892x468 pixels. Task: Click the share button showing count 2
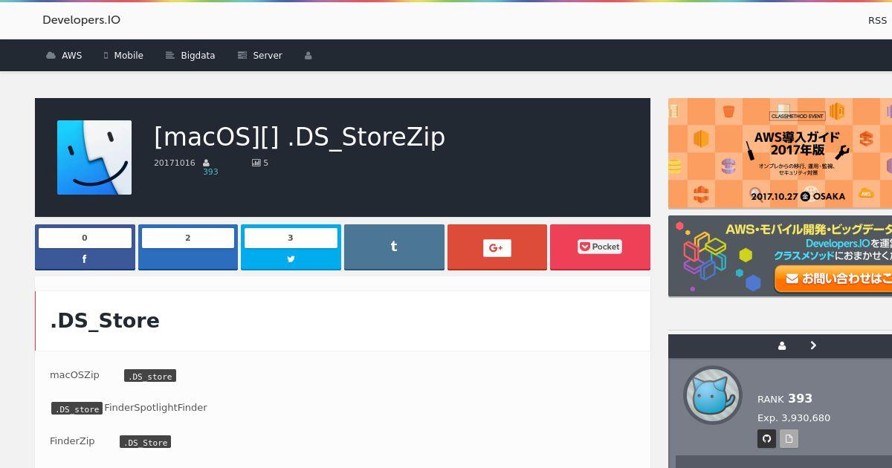188,247
